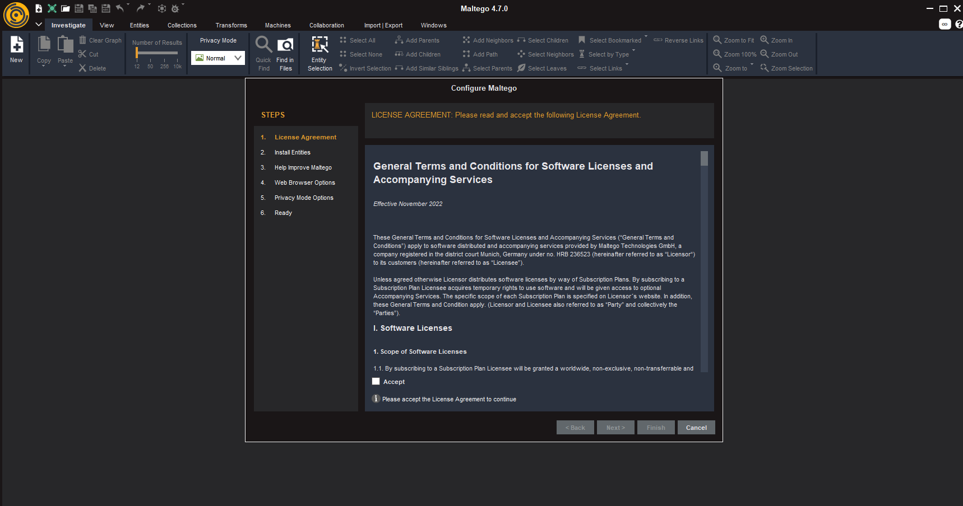The image size is (963, 506).
Task: Switch to the Entities tab
Action: 140,25
